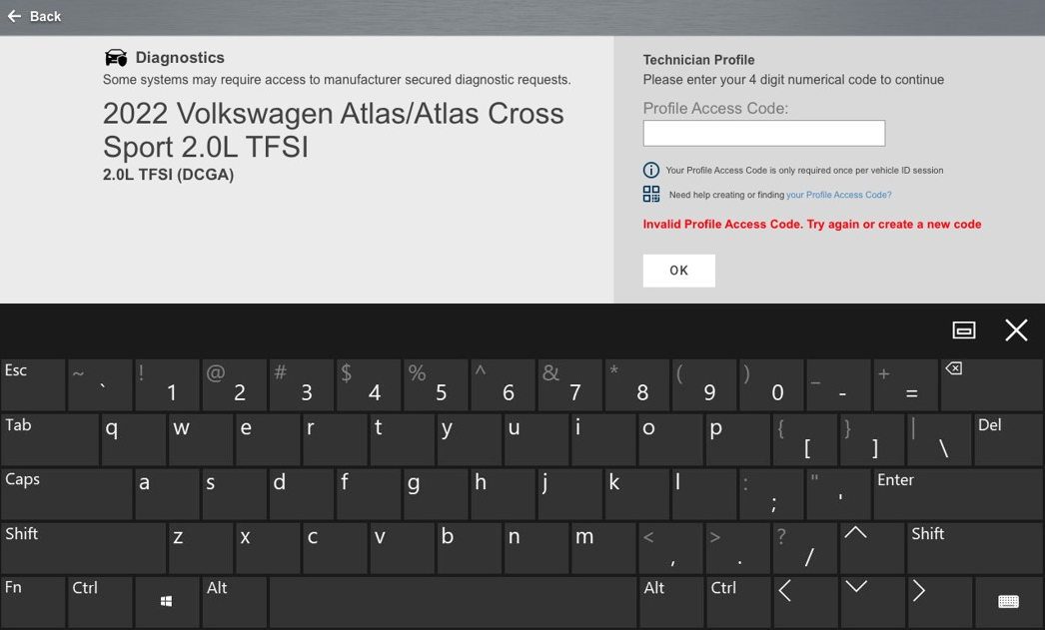1045x630 pixels.
Task: Close the on-screen keyboard
Action: (1015, 330)
